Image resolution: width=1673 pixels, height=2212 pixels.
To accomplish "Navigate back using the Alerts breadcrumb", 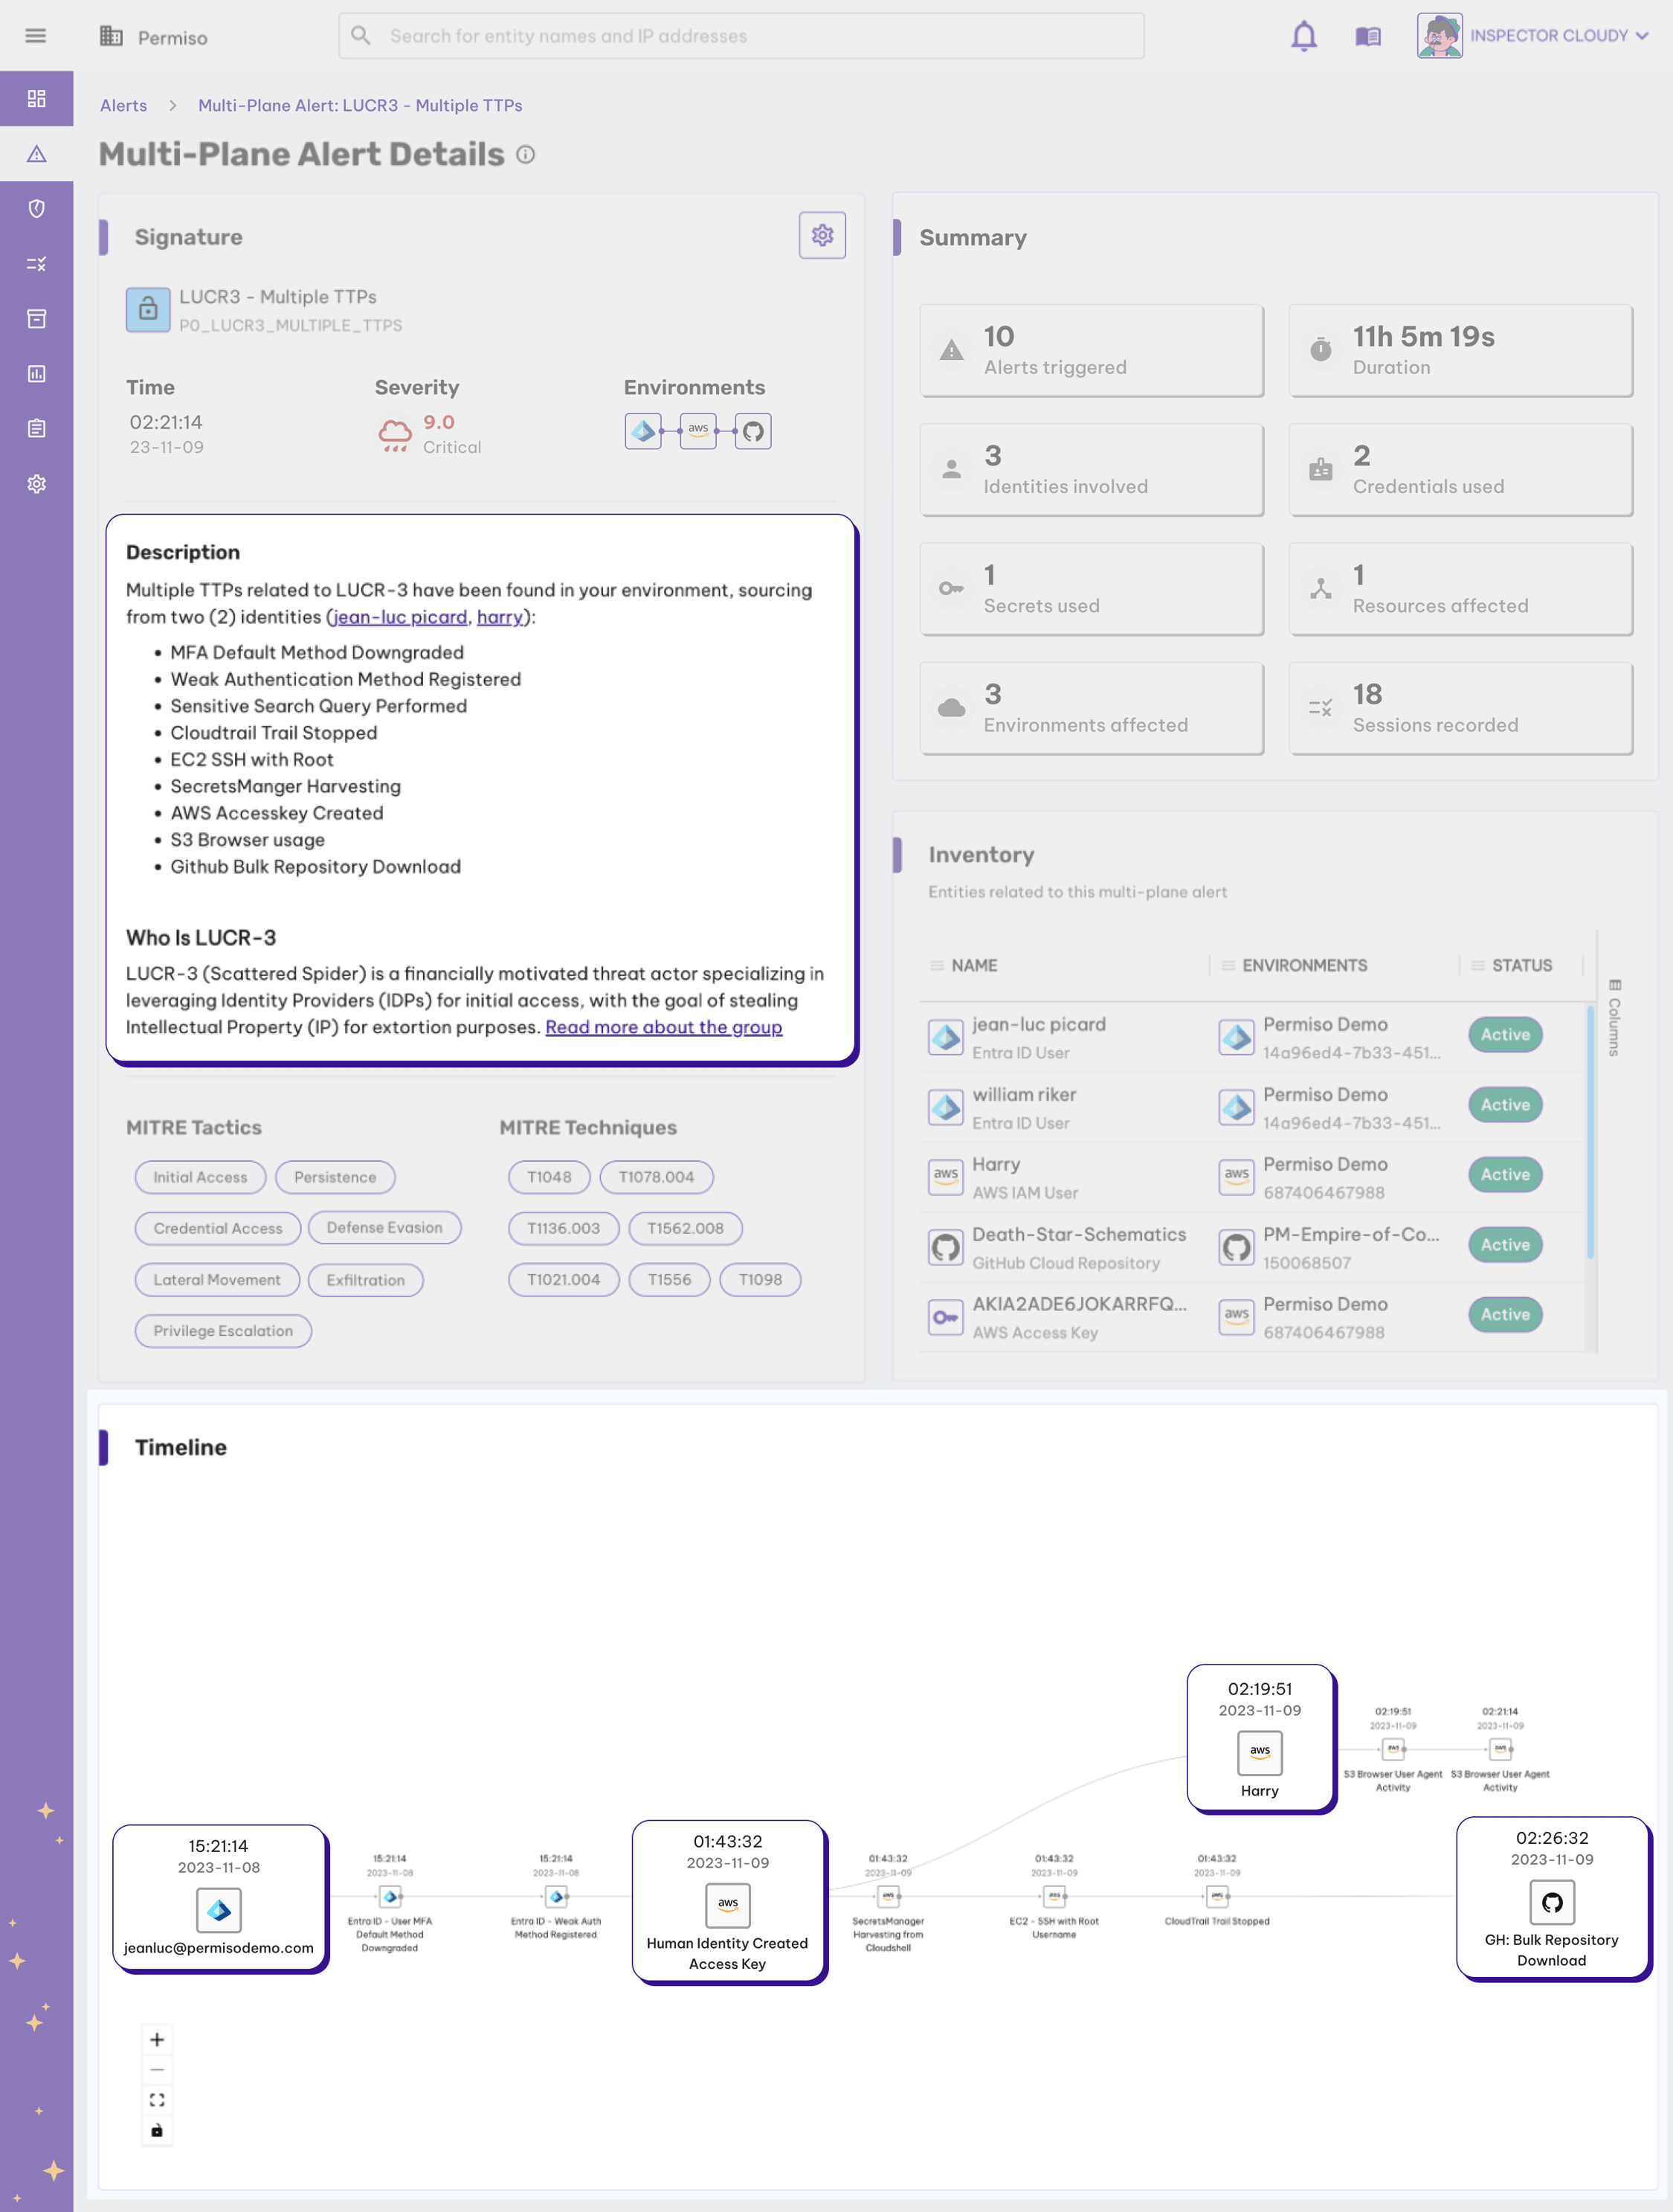I will pos(123,105).
